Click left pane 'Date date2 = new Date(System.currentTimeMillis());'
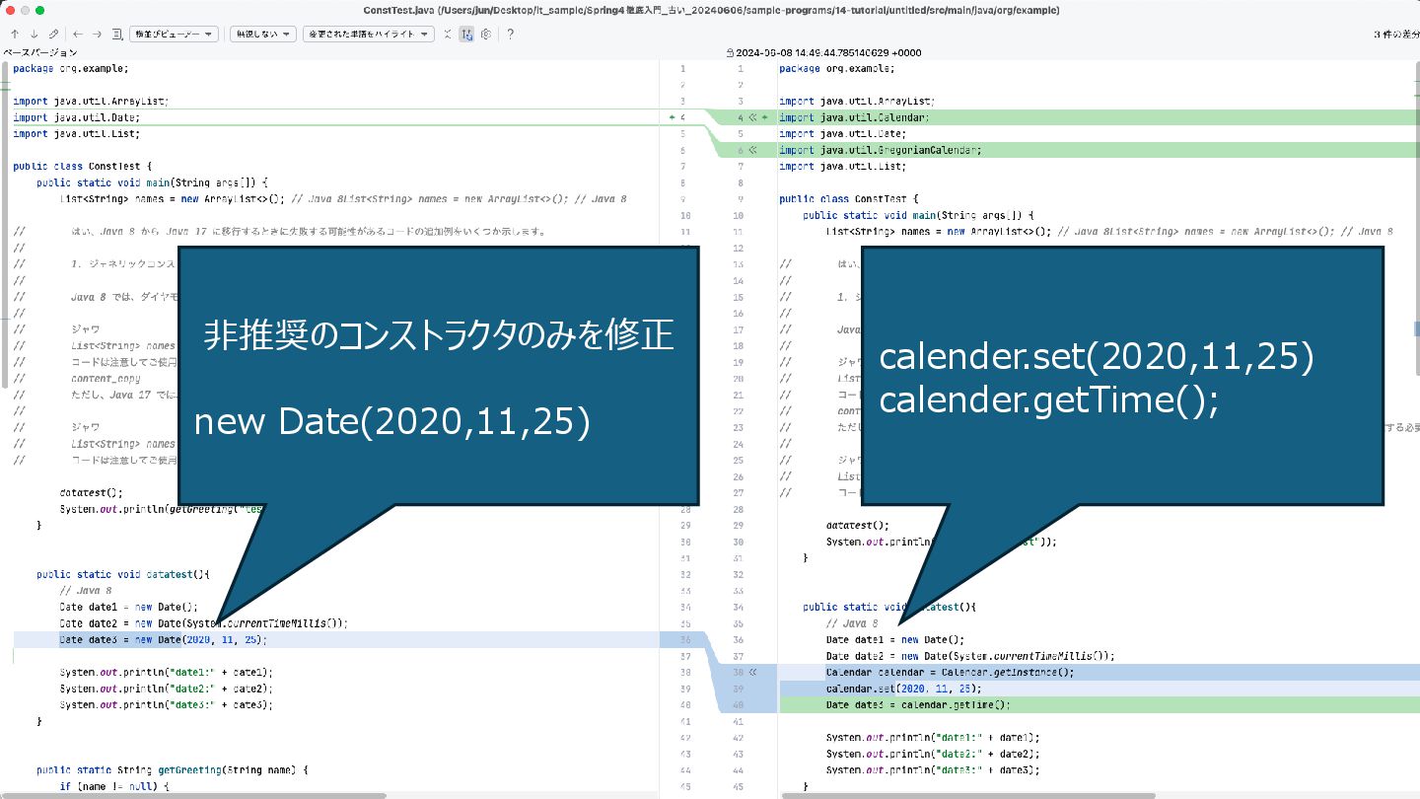Image resolution: width=1420 pixels, height=799 pixels. 203,623
